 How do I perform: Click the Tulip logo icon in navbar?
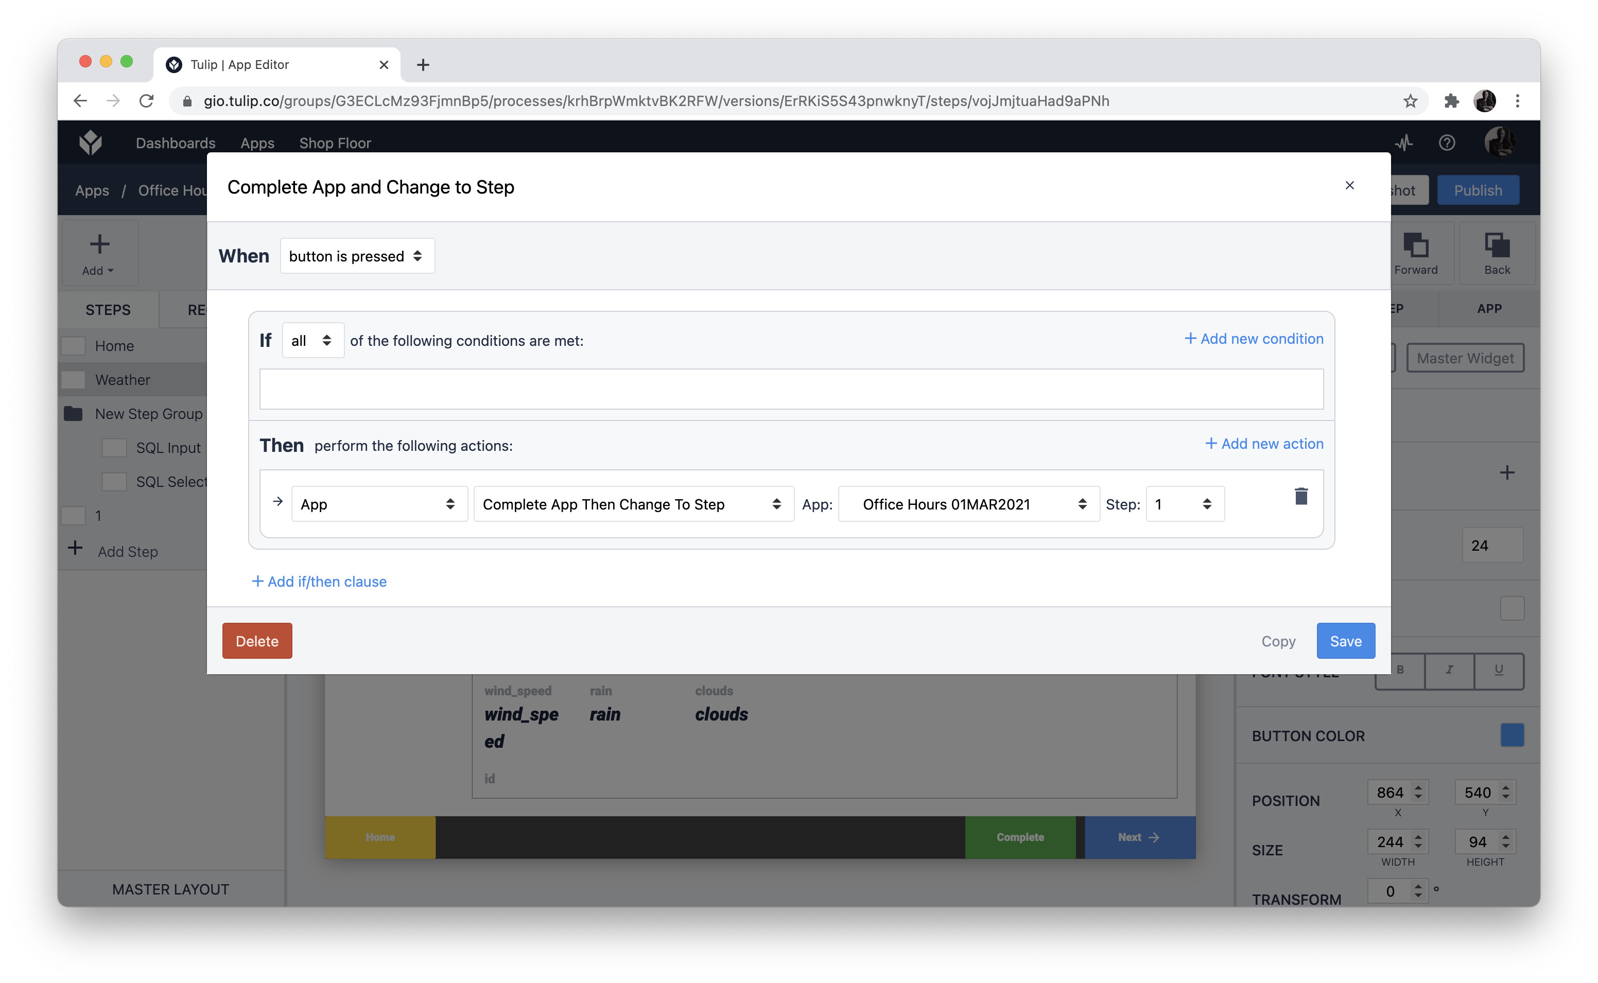pos(91,143)
